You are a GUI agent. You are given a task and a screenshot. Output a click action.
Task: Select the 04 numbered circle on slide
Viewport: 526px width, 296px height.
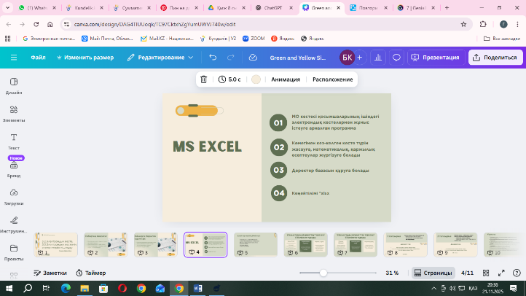click(279, 193)
